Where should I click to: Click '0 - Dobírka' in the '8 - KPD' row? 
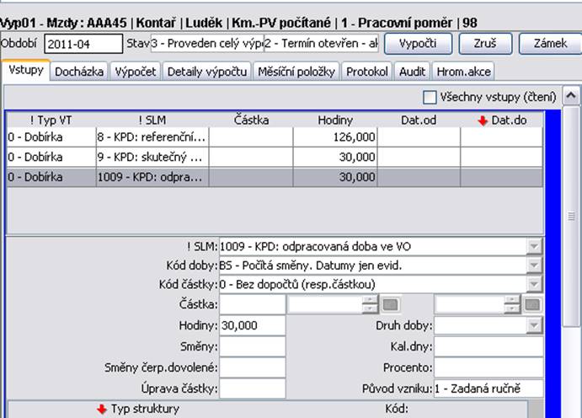click(x=51, y=137)
